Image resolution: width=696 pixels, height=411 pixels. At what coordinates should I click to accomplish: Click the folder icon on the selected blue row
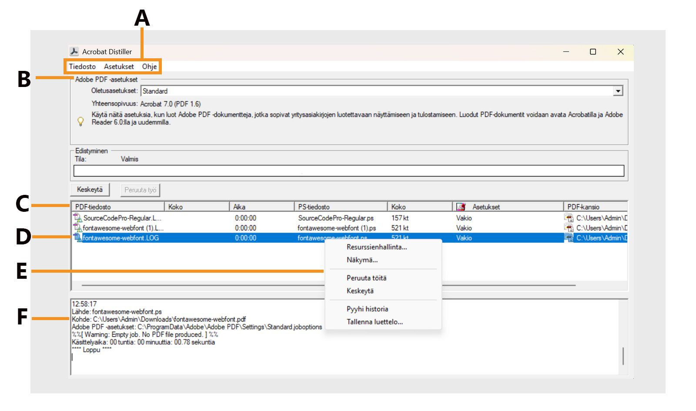coord(570,238)
